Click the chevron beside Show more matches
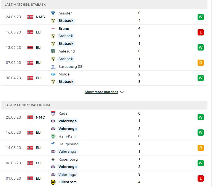 [122, 92]
